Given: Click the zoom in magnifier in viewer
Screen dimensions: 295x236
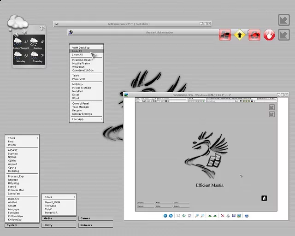Looking at the screenshot, I should [196, 215].
